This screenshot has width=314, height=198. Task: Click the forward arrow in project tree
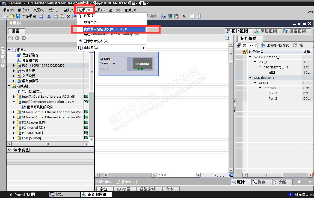click(x=24, y=38)
